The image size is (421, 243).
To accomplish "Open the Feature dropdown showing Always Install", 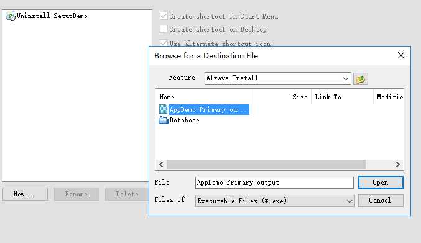I will 277,78.
